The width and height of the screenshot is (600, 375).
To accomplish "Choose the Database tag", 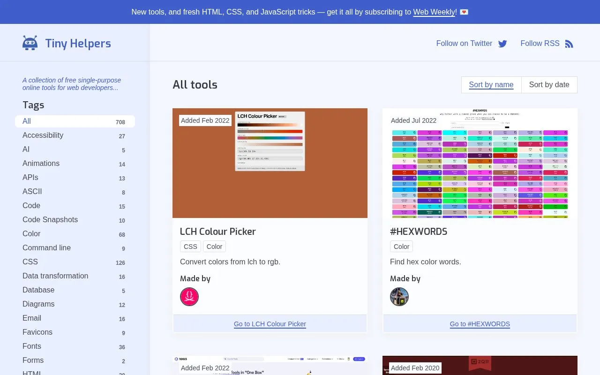I will click(75, 290).
